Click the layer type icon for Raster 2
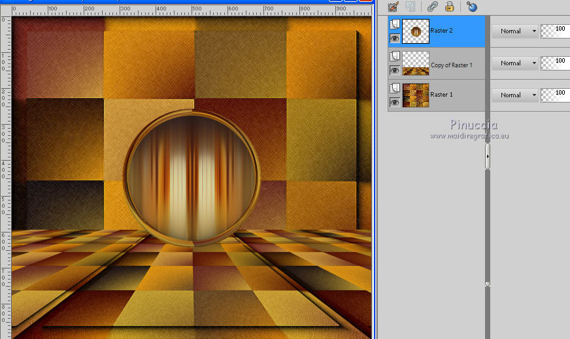570x339 pixels. [394, 24]
